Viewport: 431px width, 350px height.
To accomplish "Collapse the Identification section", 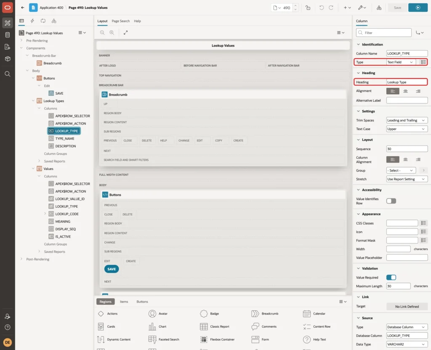I will 358,45.
